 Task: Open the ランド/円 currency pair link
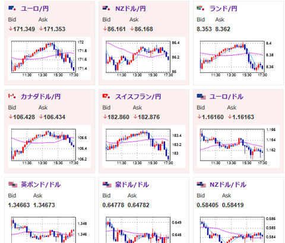223,9
